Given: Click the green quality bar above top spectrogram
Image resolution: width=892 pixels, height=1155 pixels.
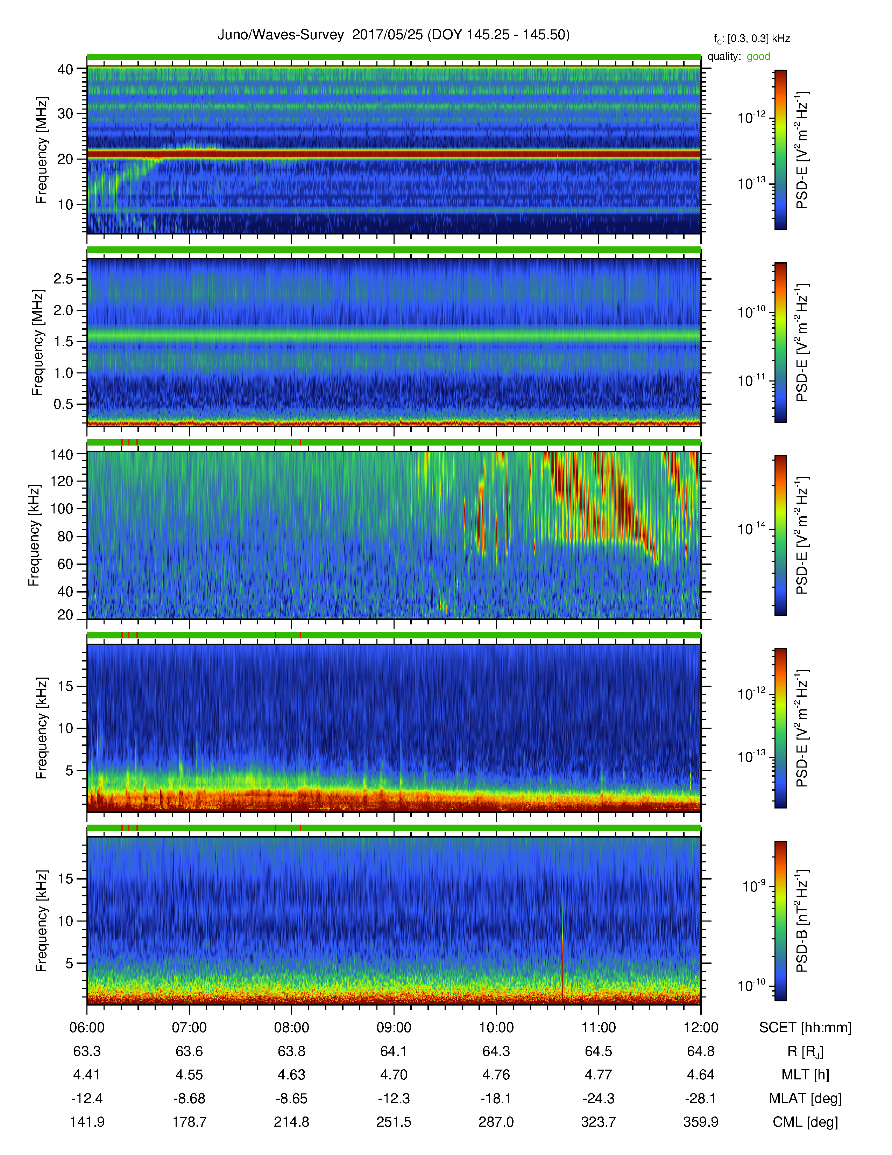Looking at the screenshot, I should click(x=394, y=57).
